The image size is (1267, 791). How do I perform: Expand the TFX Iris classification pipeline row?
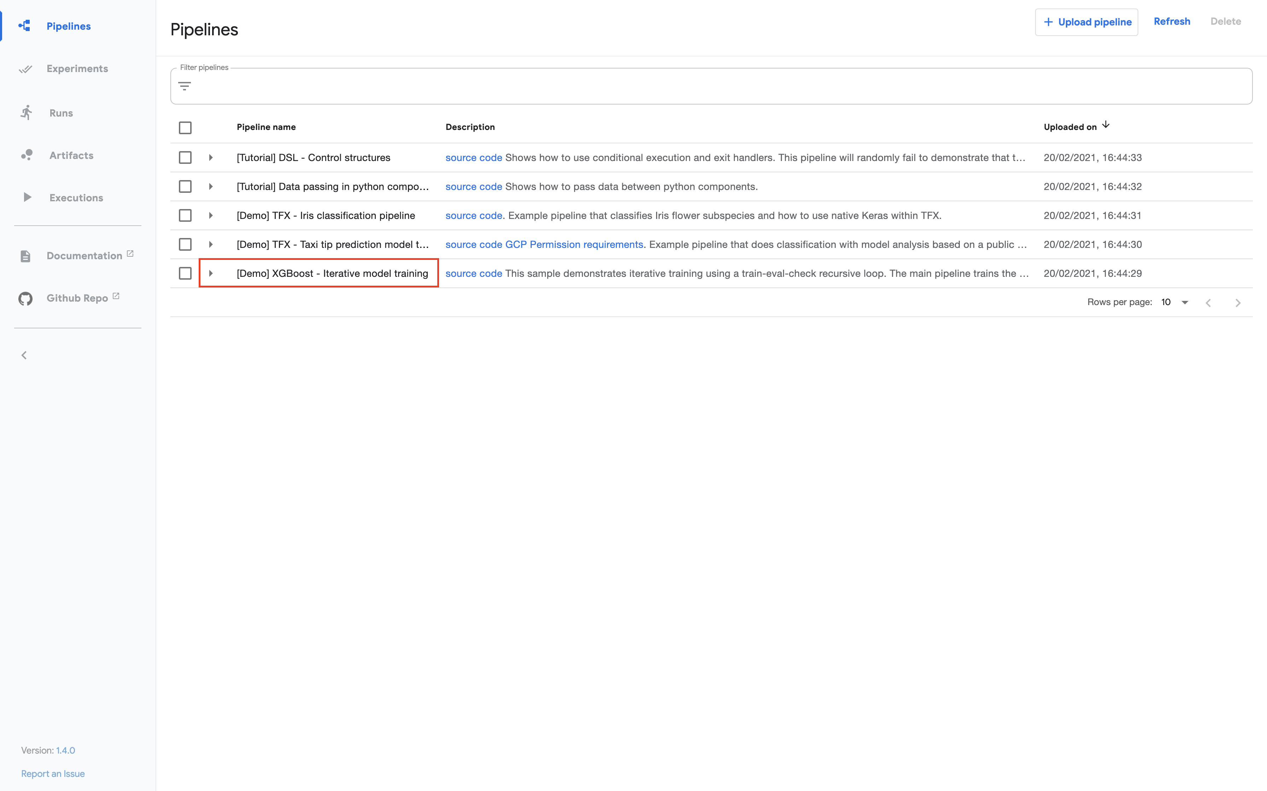click(210, 215)
